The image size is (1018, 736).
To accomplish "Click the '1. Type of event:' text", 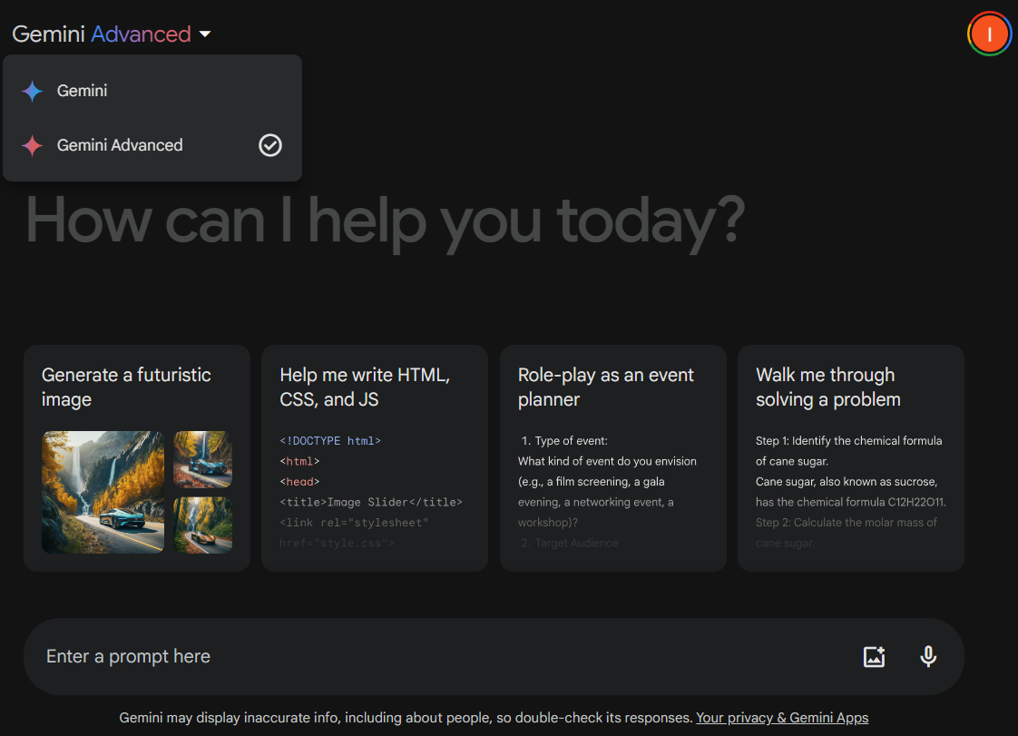I will point(565,441).
